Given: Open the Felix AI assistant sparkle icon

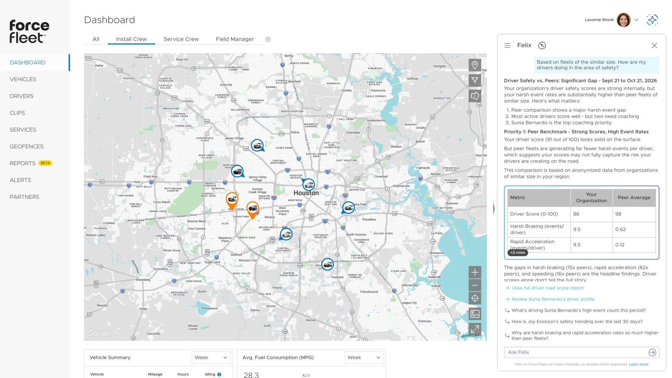Looking at the screenshot, I should click(652, 20).
